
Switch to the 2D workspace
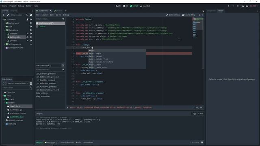point(118,6)
